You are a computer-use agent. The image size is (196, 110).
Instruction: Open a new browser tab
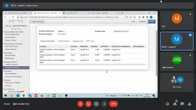[x=122, y=13]
